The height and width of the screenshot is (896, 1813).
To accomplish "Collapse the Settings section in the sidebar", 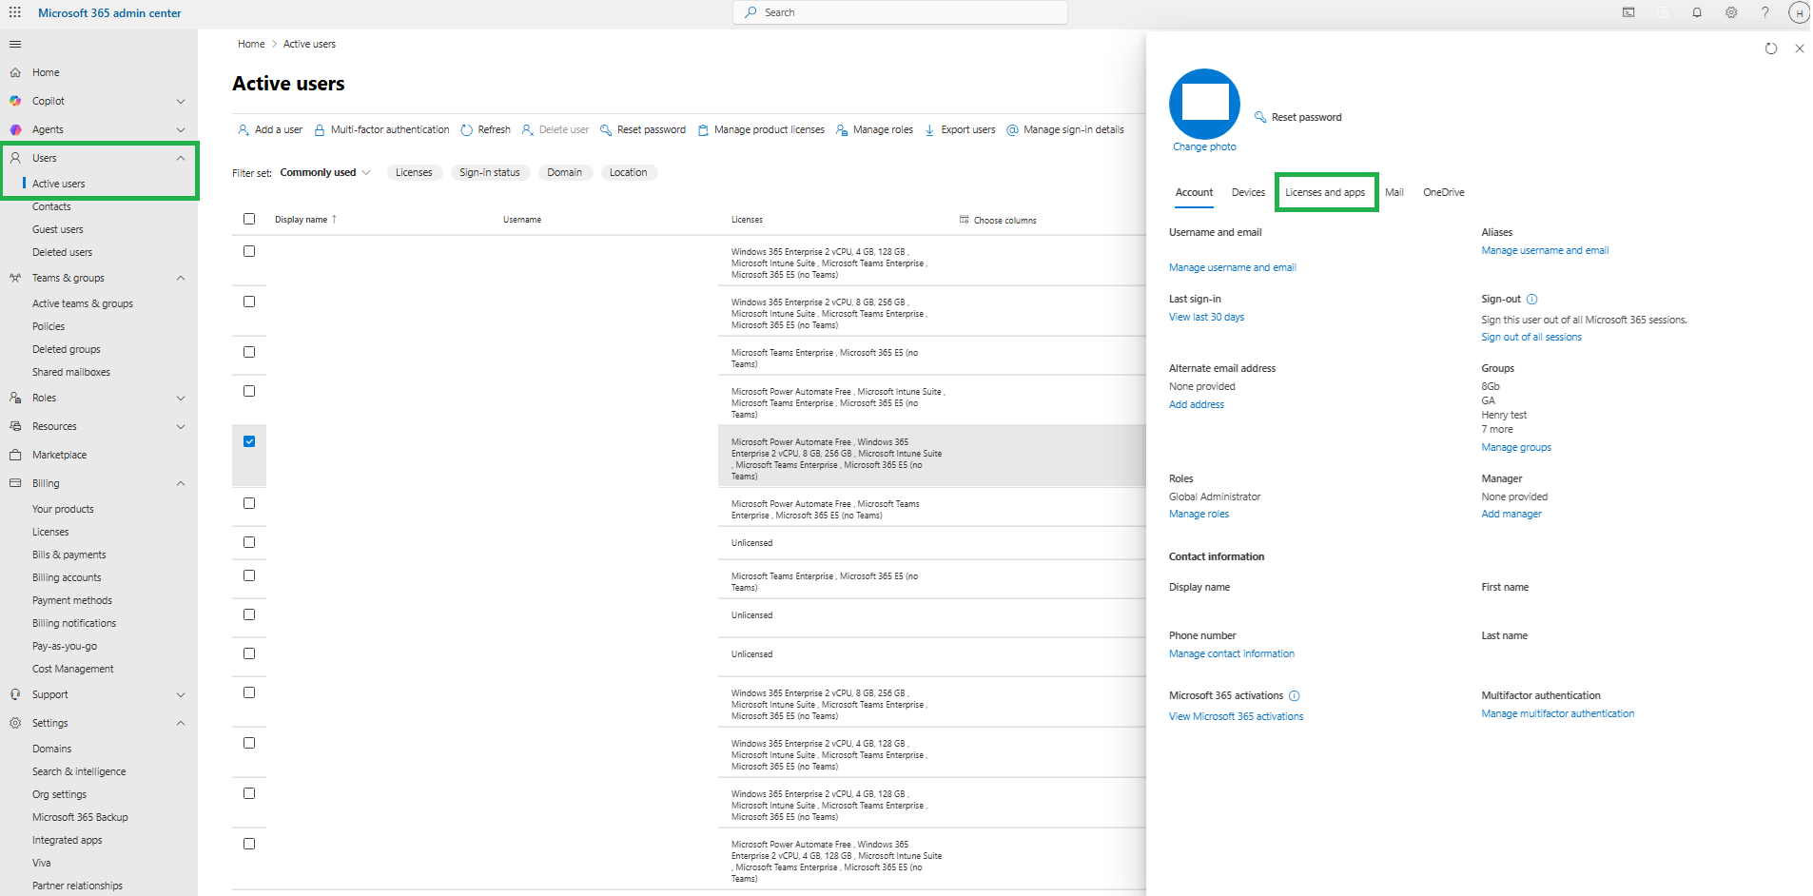I will tap(181, 723).
